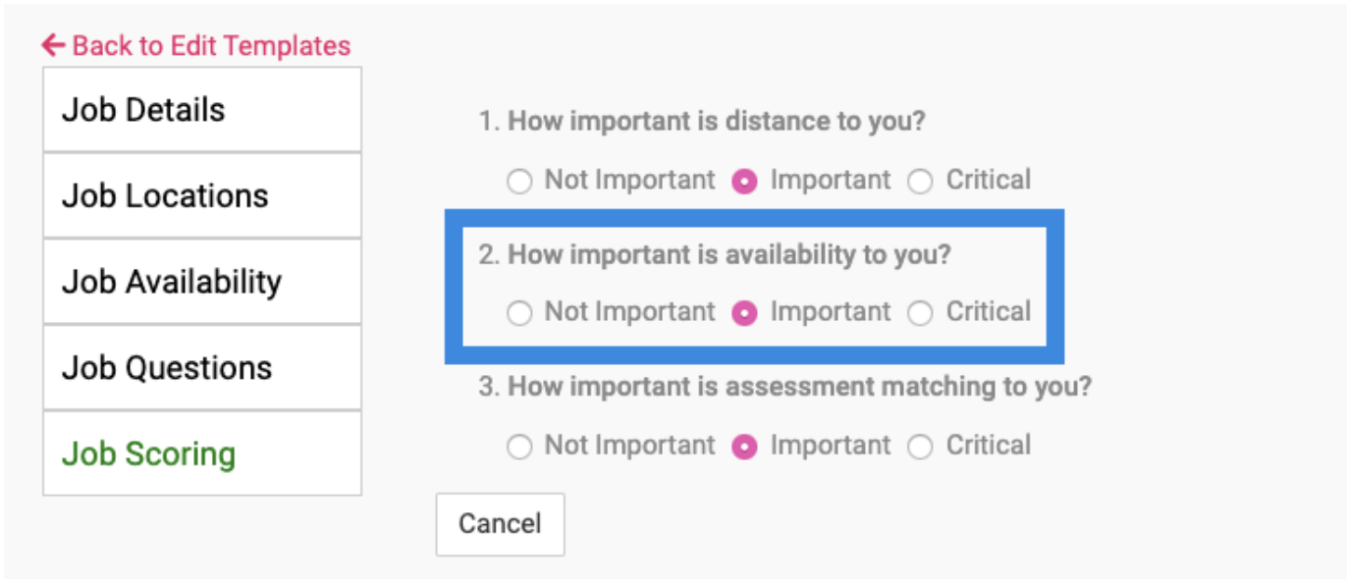Mark availability as Critical
This screenshot has width=1347, height=585.
click(920, 313)
